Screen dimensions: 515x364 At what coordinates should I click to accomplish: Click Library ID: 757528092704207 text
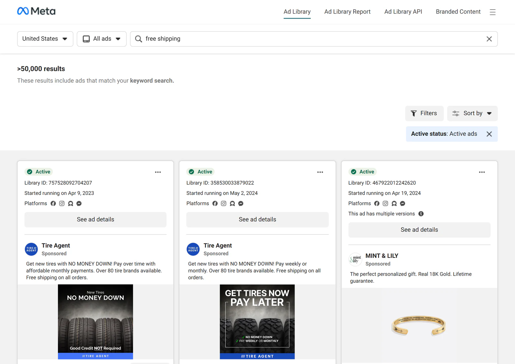pos(58,183)
